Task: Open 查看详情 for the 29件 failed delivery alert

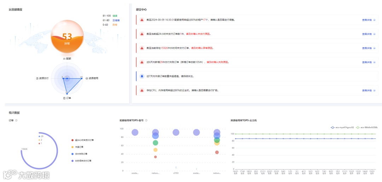Action: pos(369,62)
